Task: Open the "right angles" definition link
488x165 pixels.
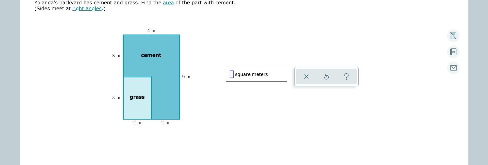Action: point(87,9)
